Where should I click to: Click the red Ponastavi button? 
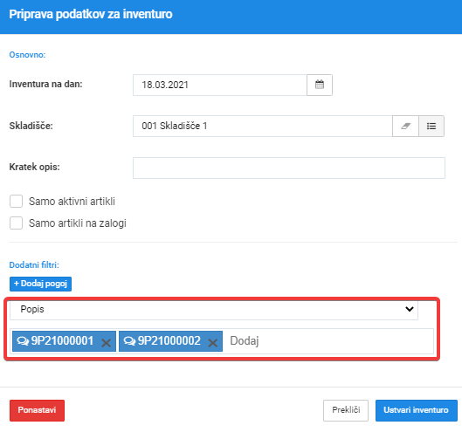click(x=37, y=410)
